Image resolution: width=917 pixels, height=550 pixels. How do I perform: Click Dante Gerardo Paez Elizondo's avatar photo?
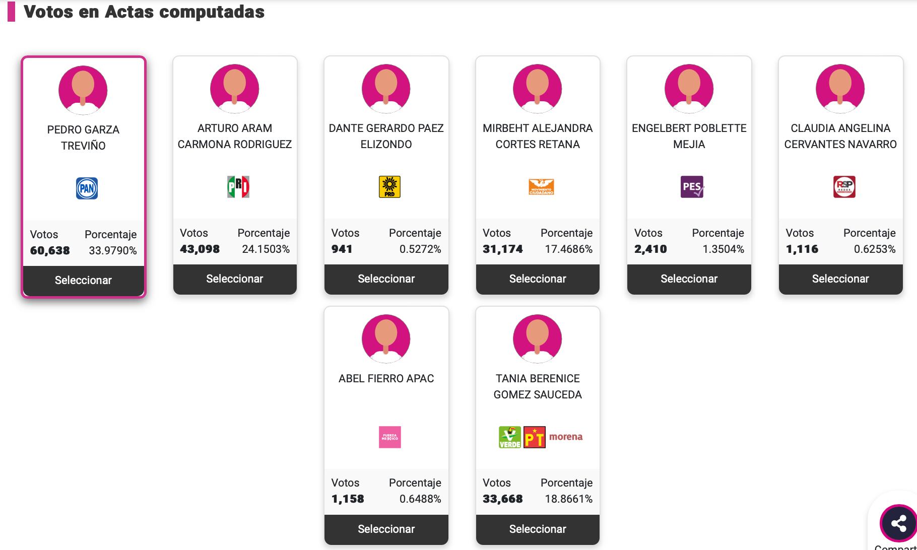(386, 89)
